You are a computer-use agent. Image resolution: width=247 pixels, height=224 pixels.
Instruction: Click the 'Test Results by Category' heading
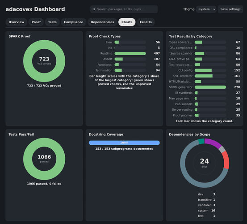190,36
